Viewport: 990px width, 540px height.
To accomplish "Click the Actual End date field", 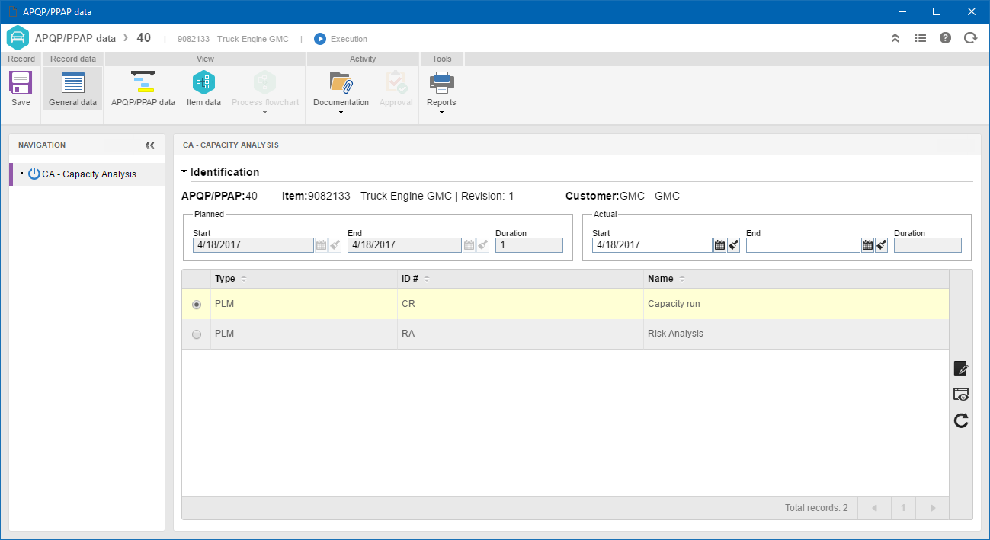I will pyautogui.click(x=803, y=245).
